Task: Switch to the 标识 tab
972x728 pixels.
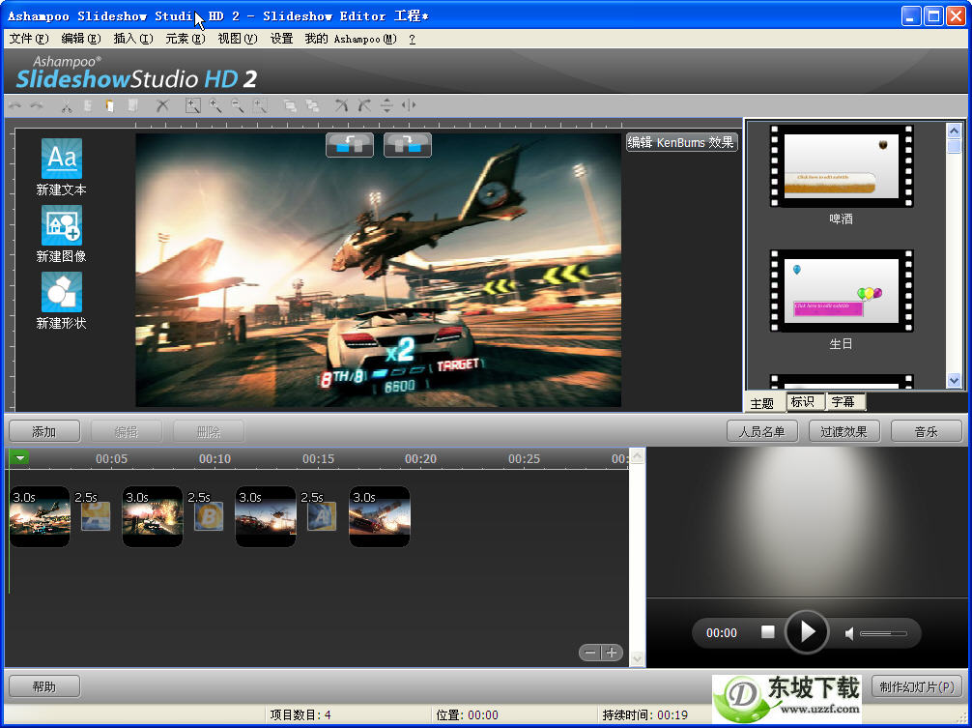Action: click(803, 402)
